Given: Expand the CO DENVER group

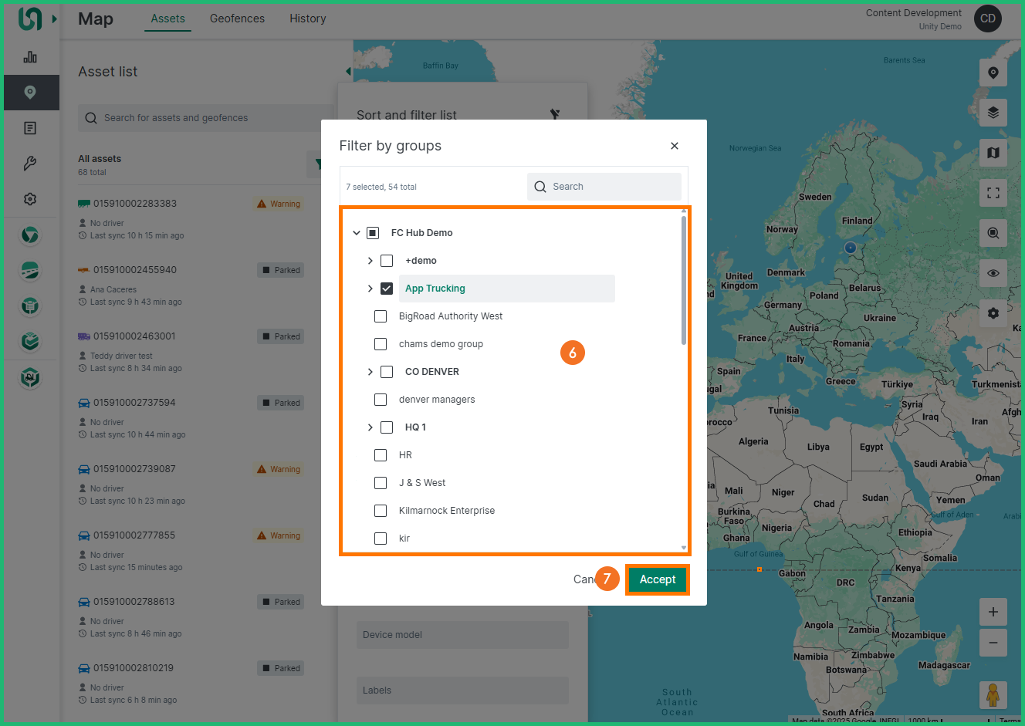Looking at the screenshot, I should 370,372.
